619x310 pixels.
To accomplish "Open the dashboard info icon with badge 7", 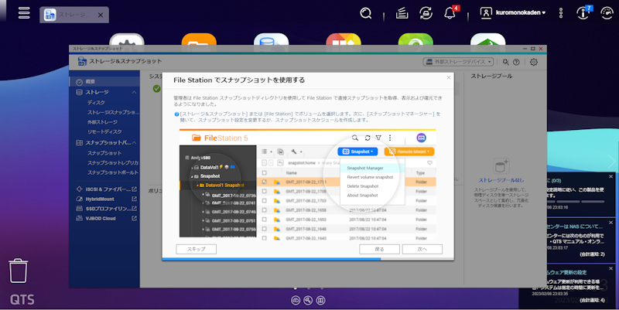I will click(x=583, y=13).
